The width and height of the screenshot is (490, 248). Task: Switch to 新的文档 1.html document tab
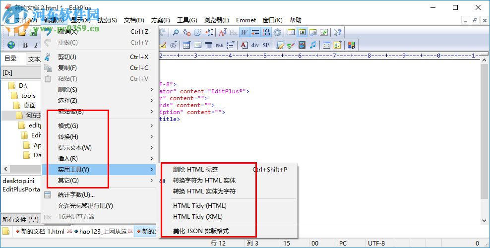click(43, 232)
